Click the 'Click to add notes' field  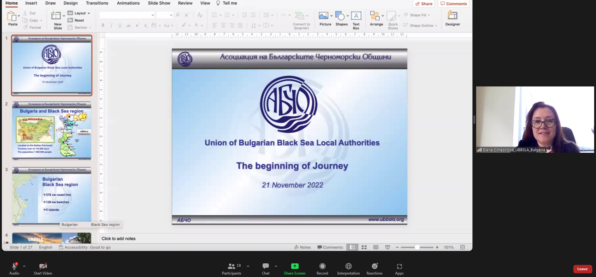click(286, 239)
